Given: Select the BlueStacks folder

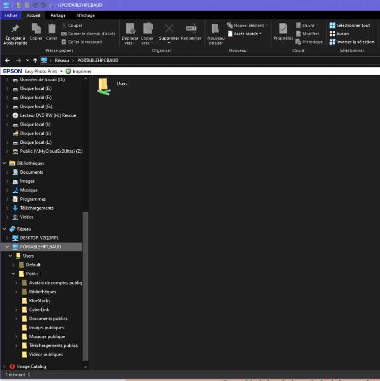Looking at the screenshot, I should (x=39, y=301).
